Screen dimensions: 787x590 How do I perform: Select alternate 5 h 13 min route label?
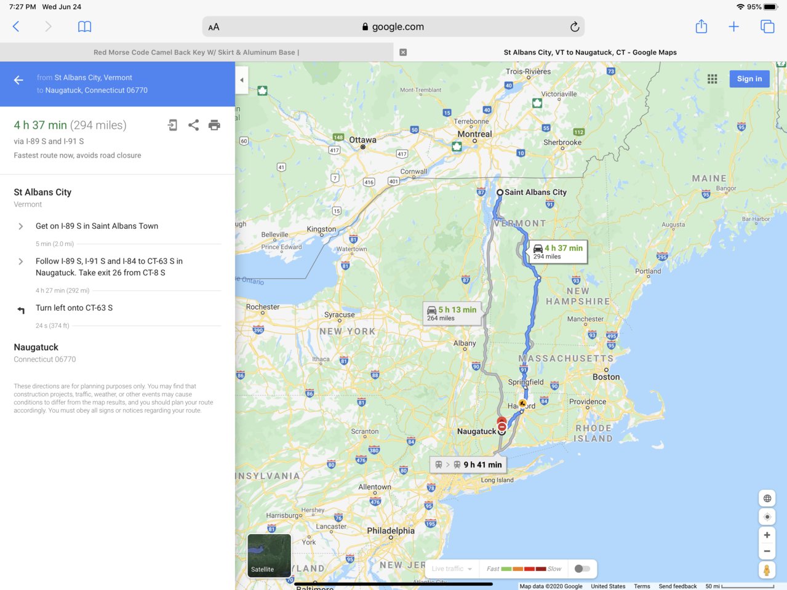(x=452, y=313)
